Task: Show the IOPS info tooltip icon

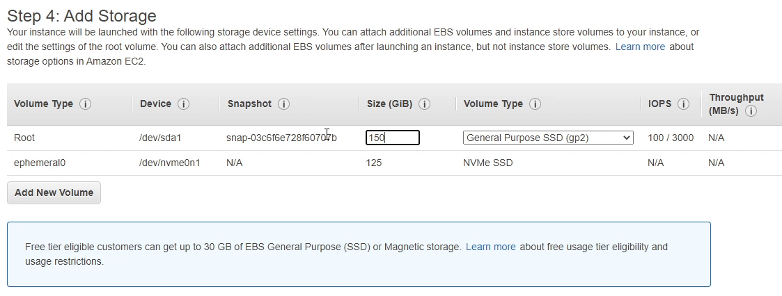Action: (x=683, y=104)
